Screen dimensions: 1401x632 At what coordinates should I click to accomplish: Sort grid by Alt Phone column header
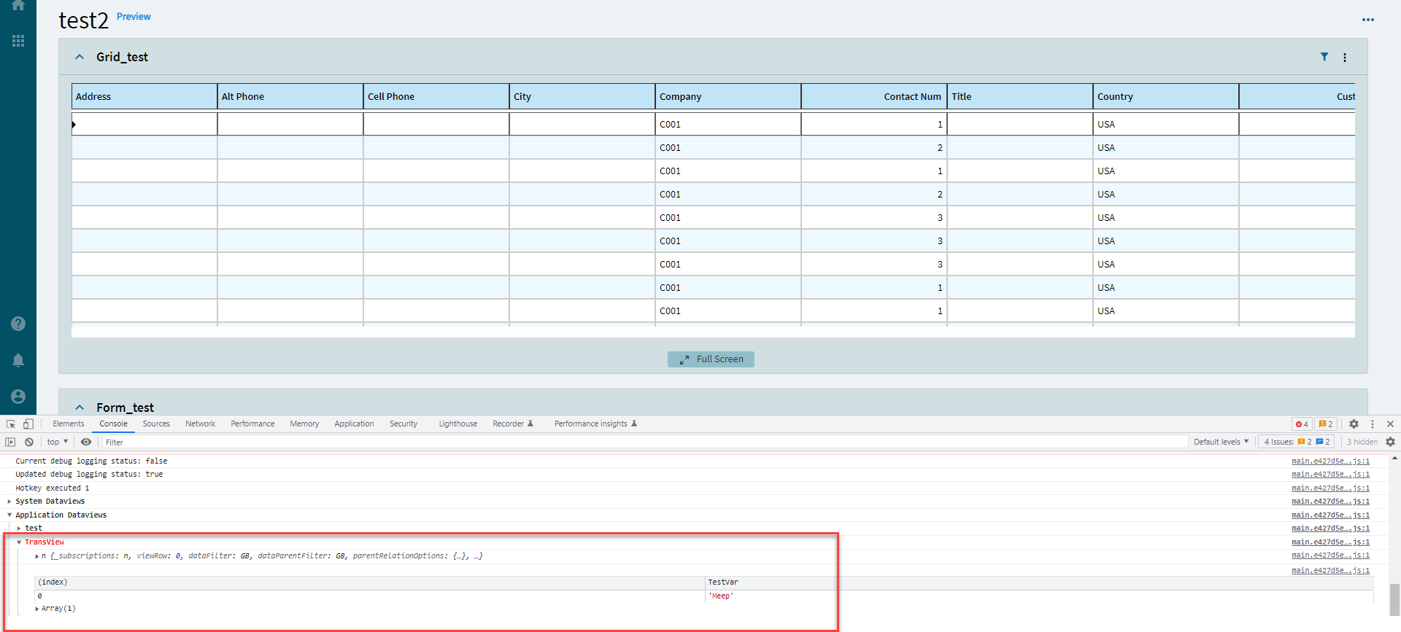point(290,96)
